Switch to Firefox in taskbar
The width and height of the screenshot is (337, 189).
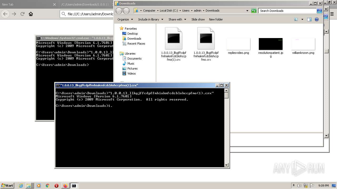point(65,186)
